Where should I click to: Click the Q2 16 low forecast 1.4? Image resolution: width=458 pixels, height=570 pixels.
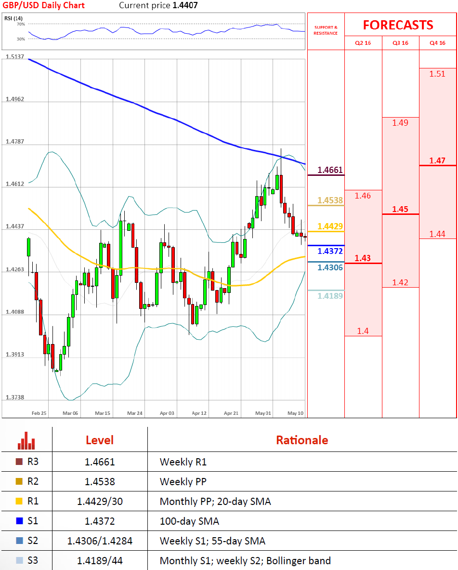click(363, 331)
